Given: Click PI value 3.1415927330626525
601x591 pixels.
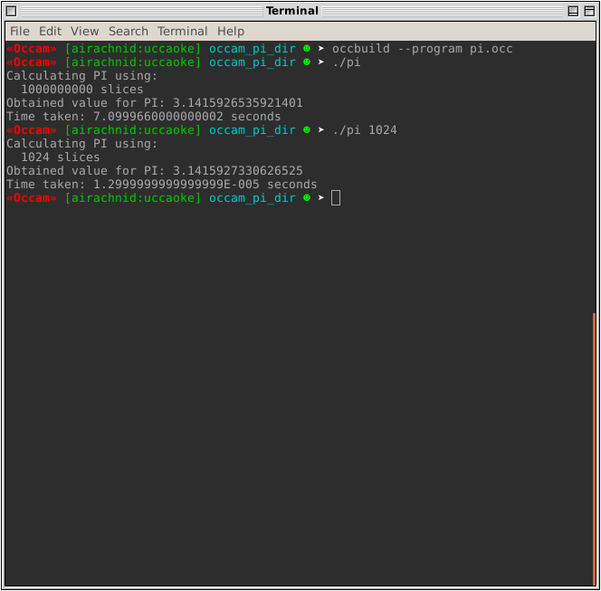Looking at the screenshot, I should coord(238,171).
